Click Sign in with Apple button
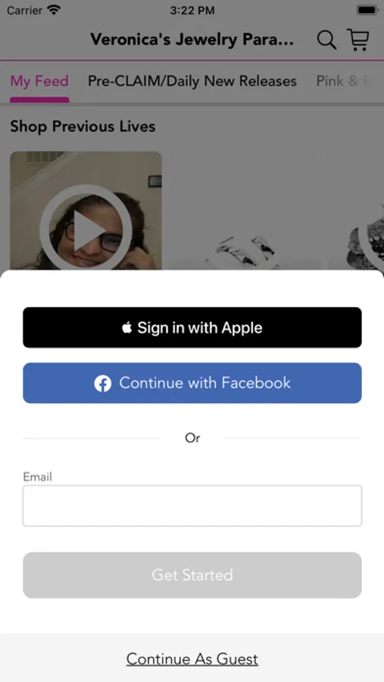The height and width of the screenshot is (682, 384). [x=192, y=327]
